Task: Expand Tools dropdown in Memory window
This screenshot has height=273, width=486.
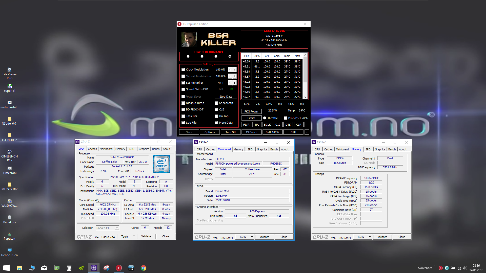Action: coord(370,237)
